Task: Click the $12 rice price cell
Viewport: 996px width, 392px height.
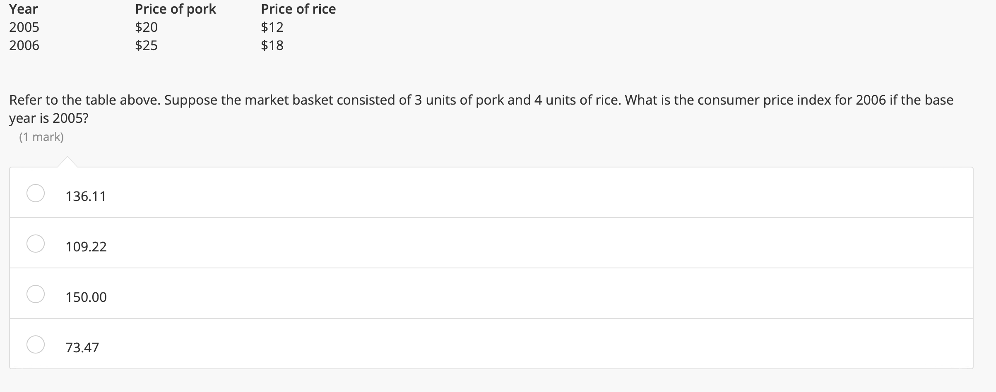Action: coord(272,27)
